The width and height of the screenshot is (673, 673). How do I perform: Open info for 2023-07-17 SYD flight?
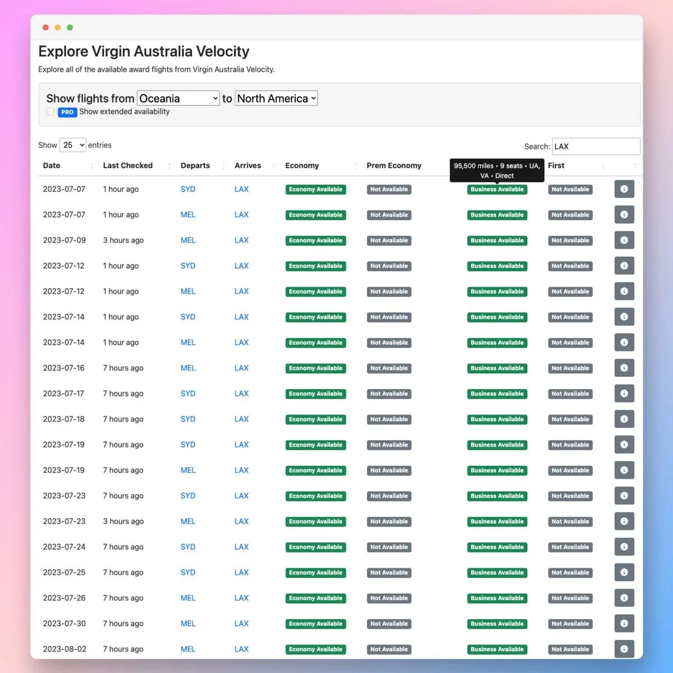[x=624, y=393]
